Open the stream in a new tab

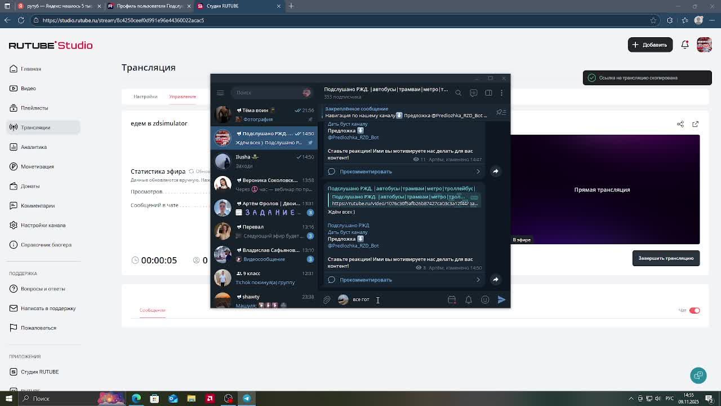point(695,124)
